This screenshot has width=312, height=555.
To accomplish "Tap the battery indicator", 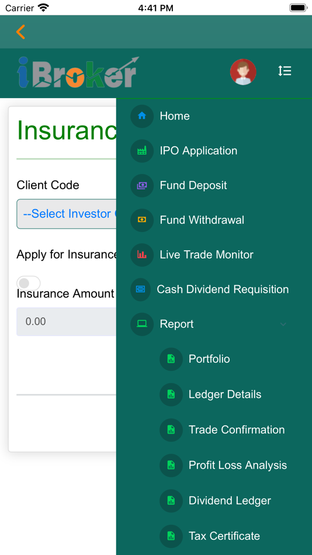I will (298, 8).
